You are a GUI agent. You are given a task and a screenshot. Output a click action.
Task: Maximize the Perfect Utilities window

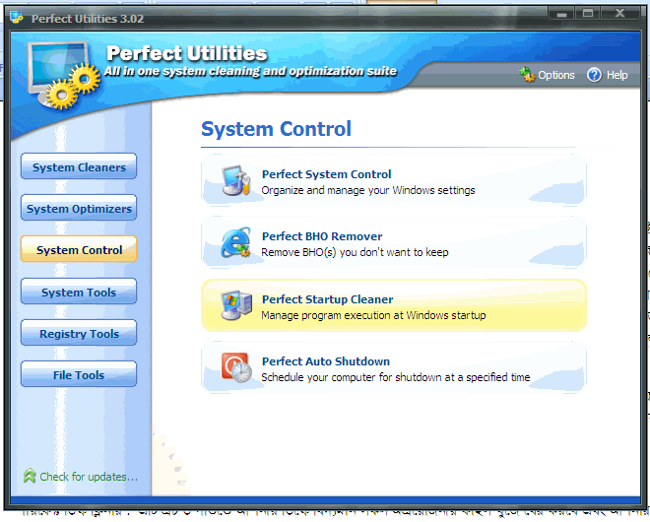coord(587,13)
